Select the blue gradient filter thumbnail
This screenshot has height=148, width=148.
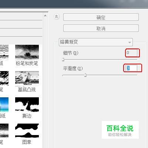click(x=4, y=104)
